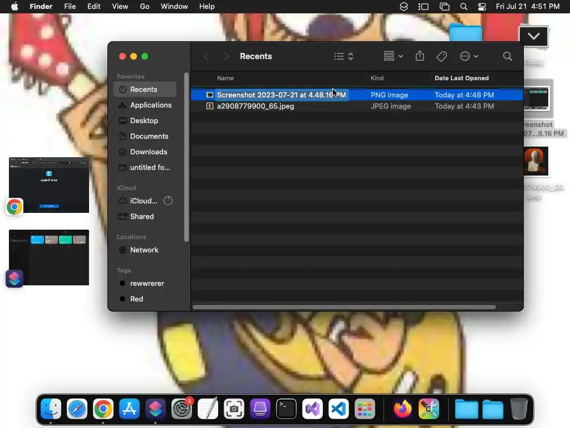Viewport: 570px width, 428px height.
Task: Click the PNG image kind cell
Action: (389, 95)
